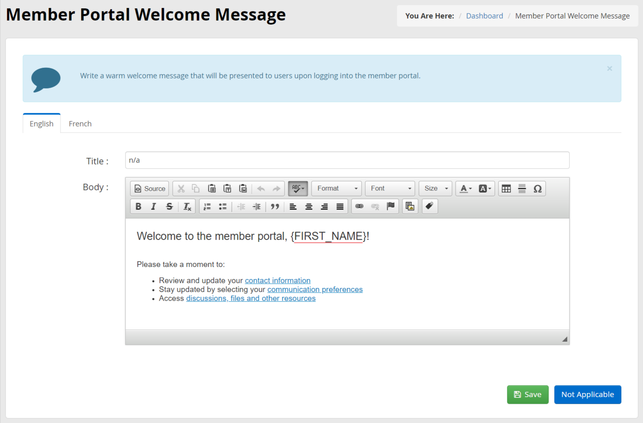Insert a block quote

click(275, 206)
